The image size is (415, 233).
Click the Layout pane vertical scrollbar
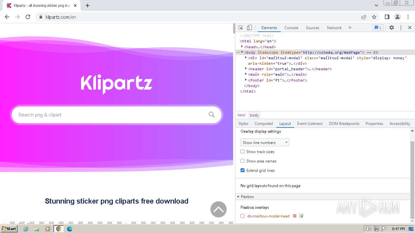point(412,180)
